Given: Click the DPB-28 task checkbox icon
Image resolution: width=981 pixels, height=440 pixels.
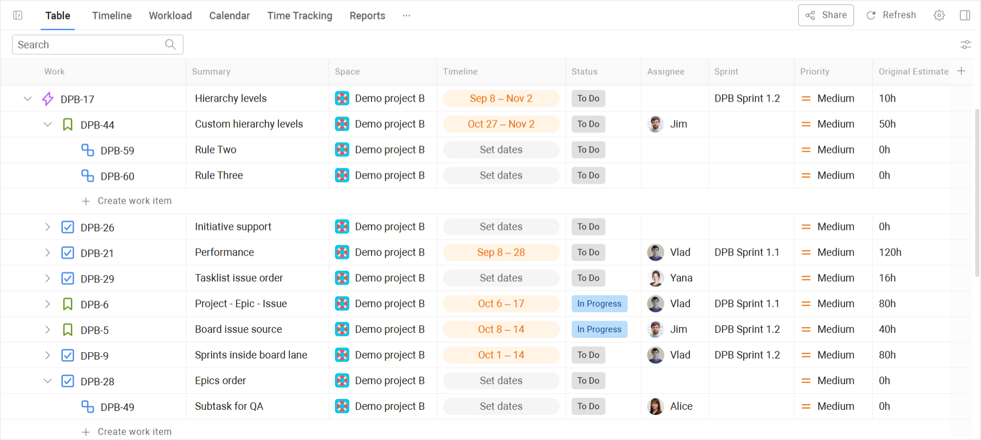Looking at the screenshot, I should coord(67,381).
